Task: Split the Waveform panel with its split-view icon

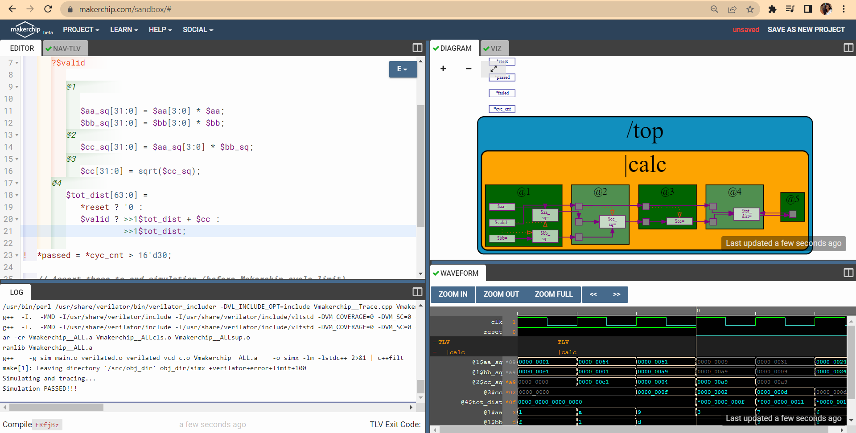Action: pos(848,273)
